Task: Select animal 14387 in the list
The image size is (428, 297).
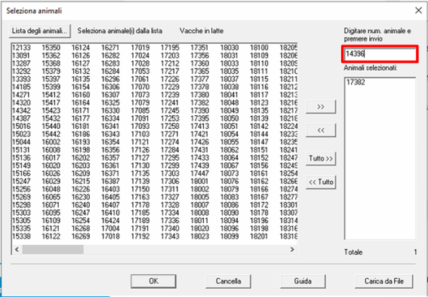Action: pos(22,118)
